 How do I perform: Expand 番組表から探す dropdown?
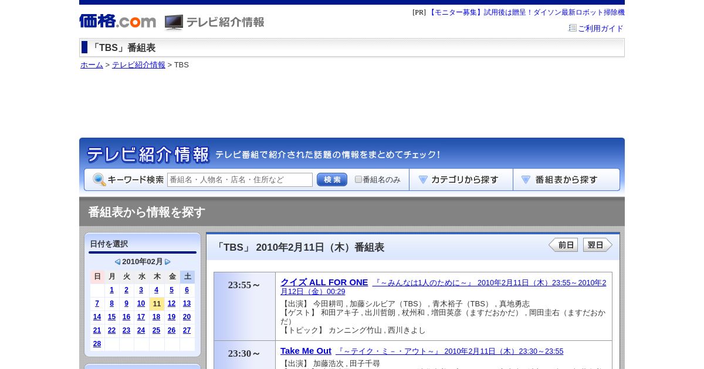click(566, 180)
